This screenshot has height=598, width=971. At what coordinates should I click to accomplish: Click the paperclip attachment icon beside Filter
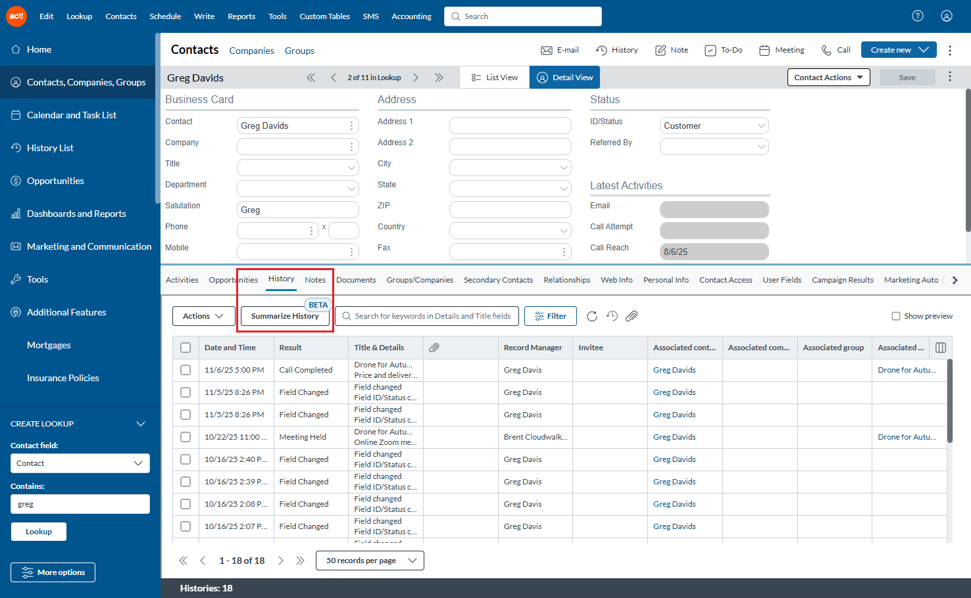click(x=632, y=316)
